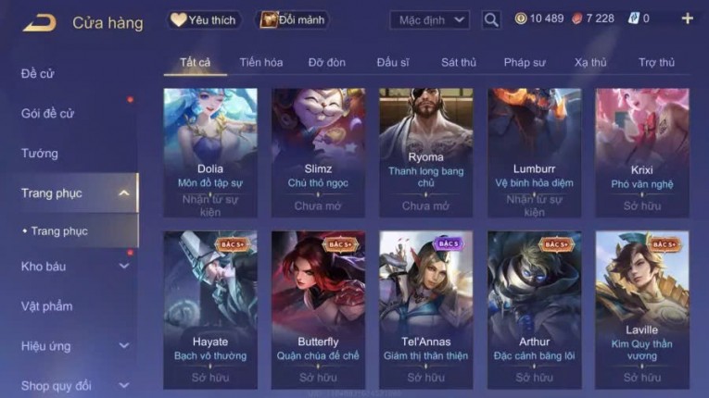This screenshot has height=398, width=709.
Task: Select the Ryoma Thanh long bang chủ skin
Action: (x=426, y=153)
